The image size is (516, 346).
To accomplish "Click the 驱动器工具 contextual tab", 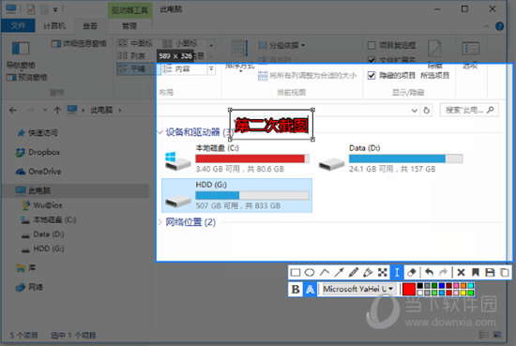I will 130,10.
